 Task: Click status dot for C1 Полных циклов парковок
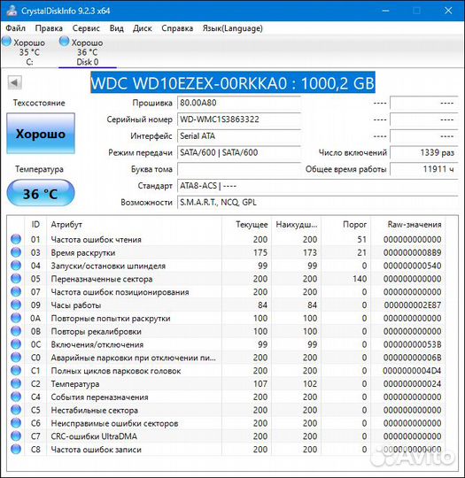[x=16, y=370]
